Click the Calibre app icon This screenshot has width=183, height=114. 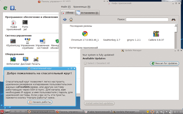[x=156, y=34]
